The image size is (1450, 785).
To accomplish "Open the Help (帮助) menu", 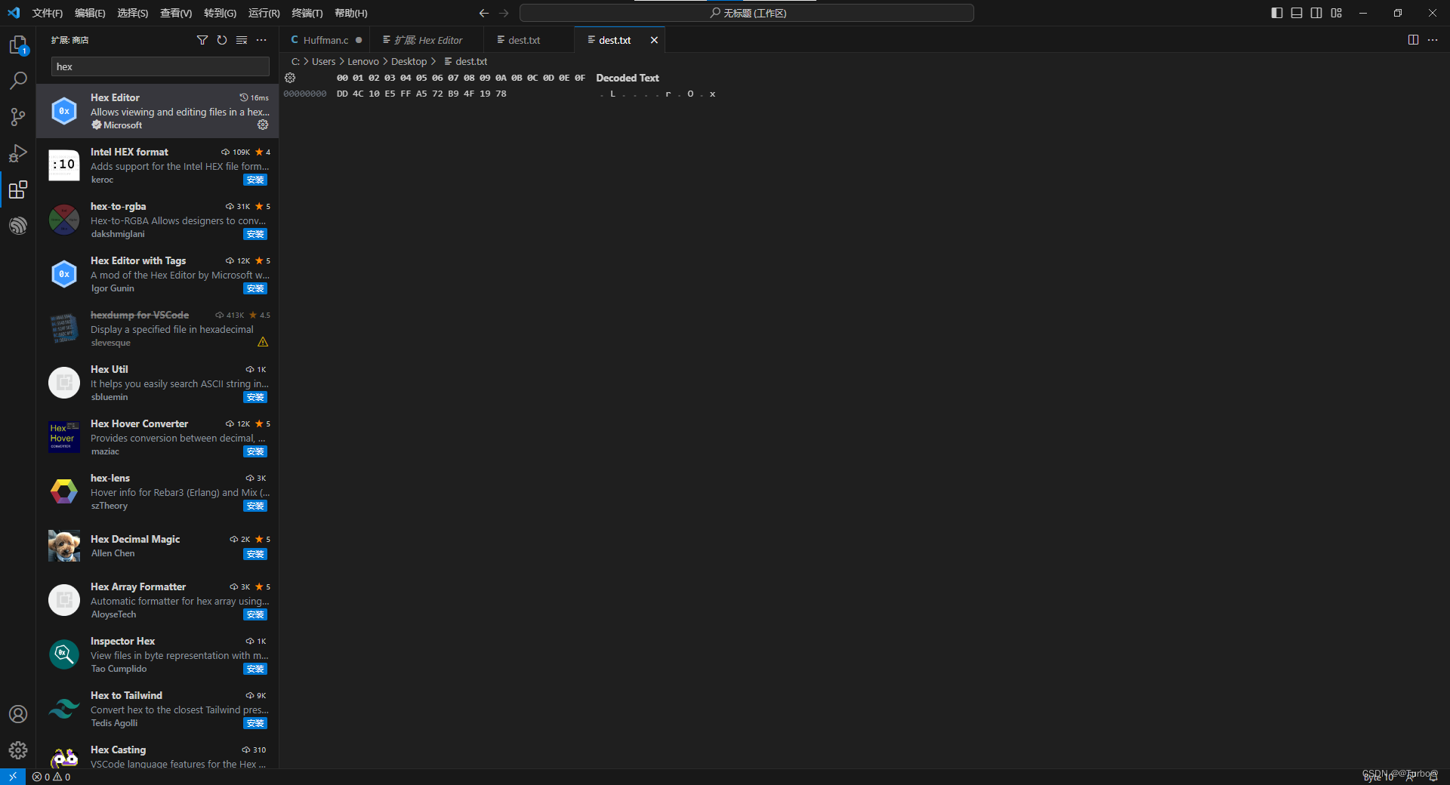I will pos(351,13).
